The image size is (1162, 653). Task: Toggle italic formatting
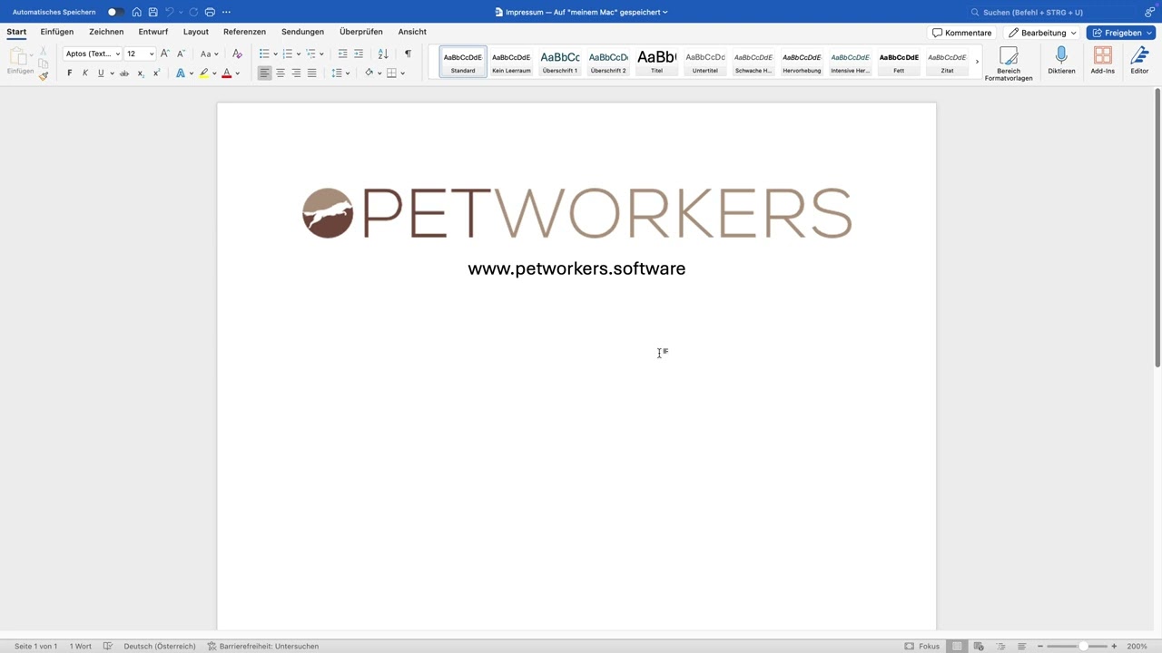pos(85,73)
